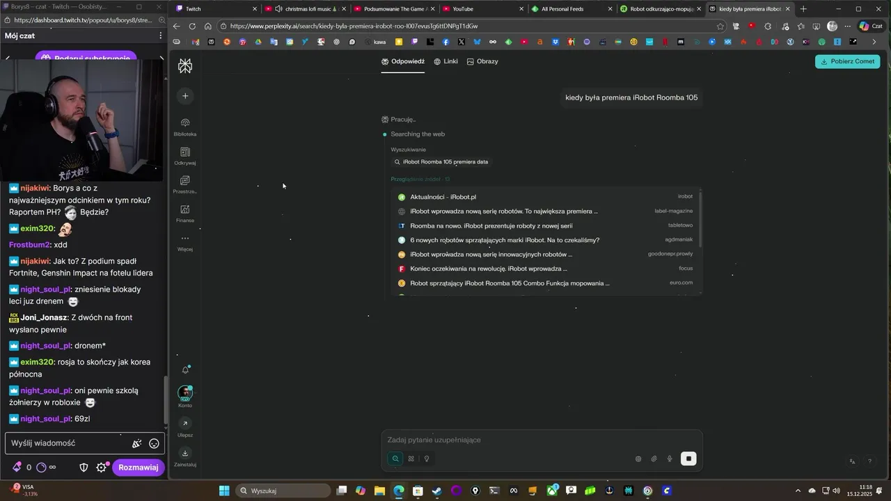Open a new browser tab
Viewport: 891px width, 501px height.
pyautogui.click(x=803, y=9)
